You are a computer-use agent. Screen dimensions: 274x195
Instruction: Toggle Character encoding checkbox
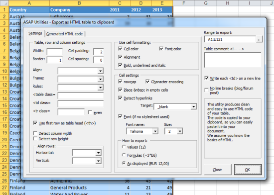tap(147, 82)
